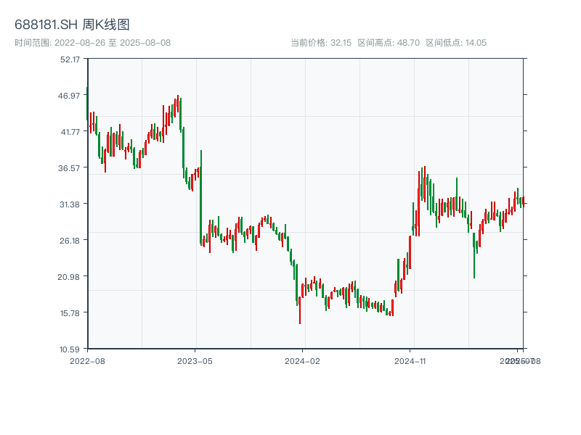
Task: Click the 区间低点 14.05 label
Action: point(456,43)
